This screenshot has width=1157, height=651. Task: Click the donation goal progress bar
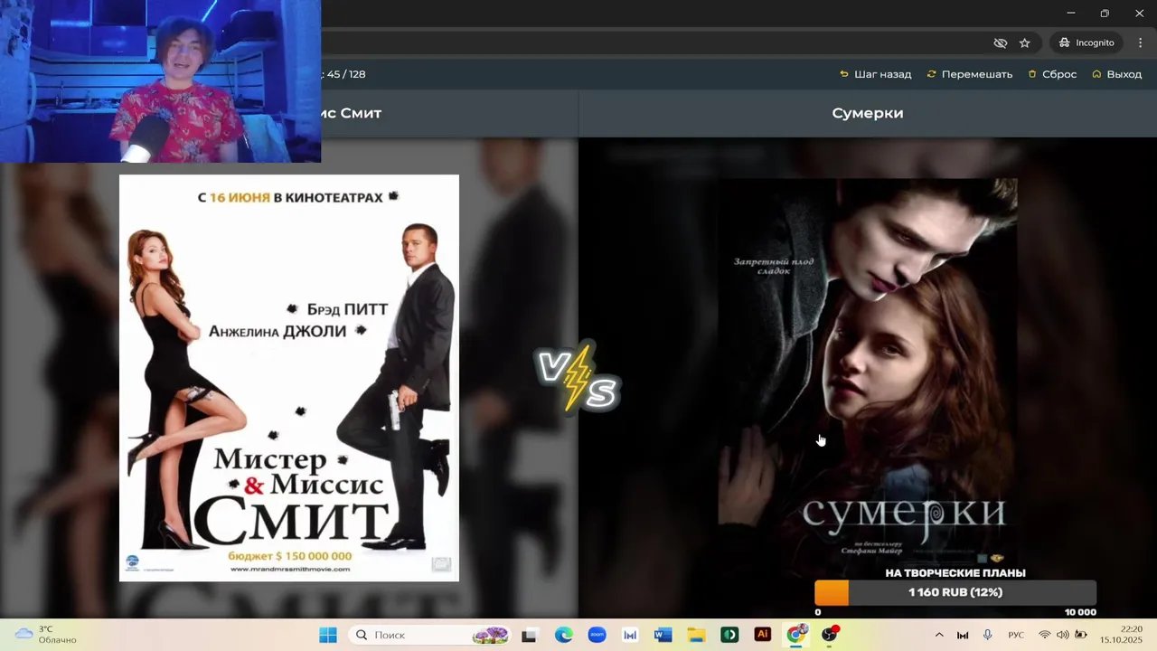coord(955,592)
